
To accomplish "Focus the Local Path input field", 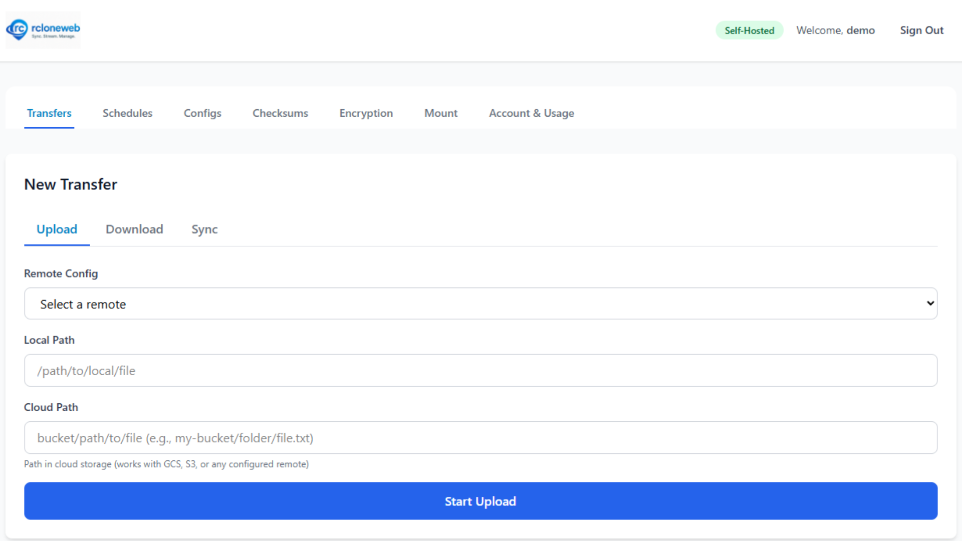I will (480, 371).
